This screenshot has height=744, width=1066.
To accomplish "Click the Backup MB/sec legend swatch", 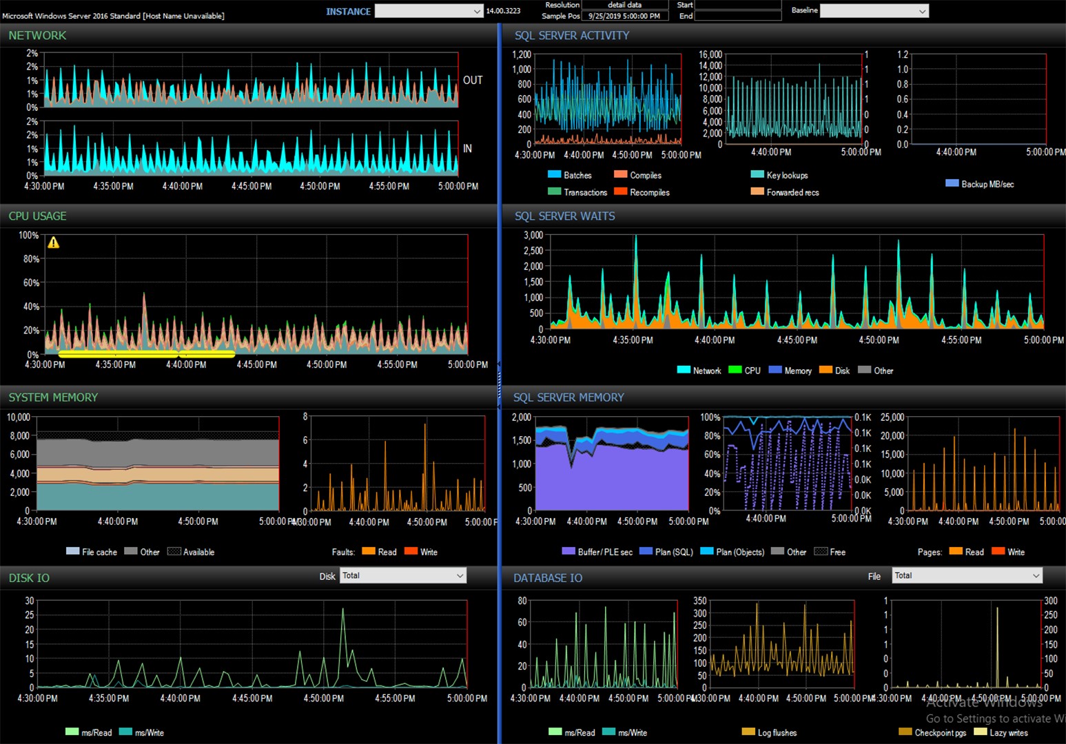I will pos(953,183).
